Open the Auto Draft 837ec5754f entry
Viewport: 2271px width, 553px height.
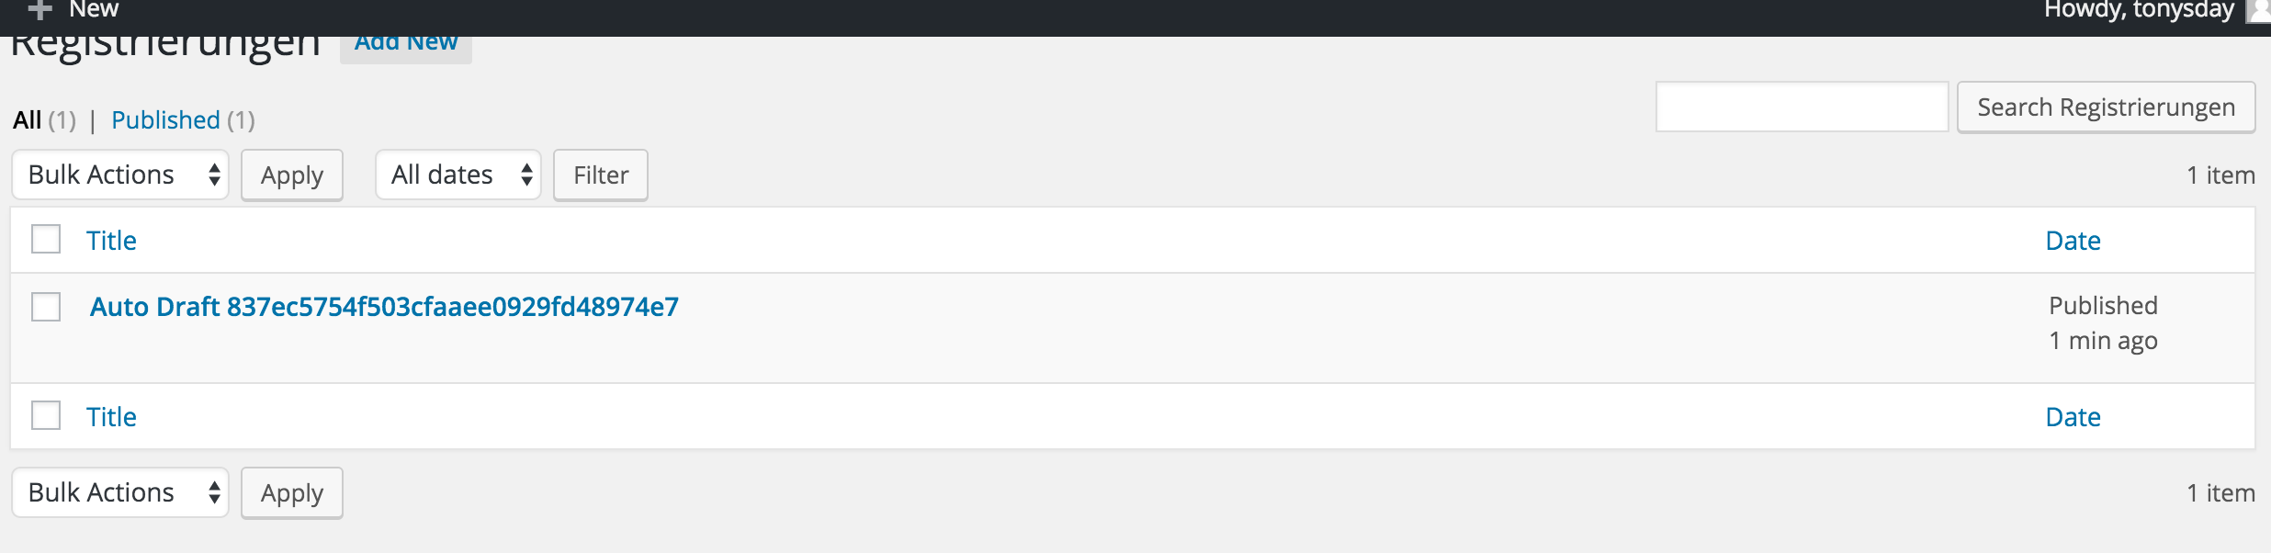pyautogui.click(x=384, y=307)
